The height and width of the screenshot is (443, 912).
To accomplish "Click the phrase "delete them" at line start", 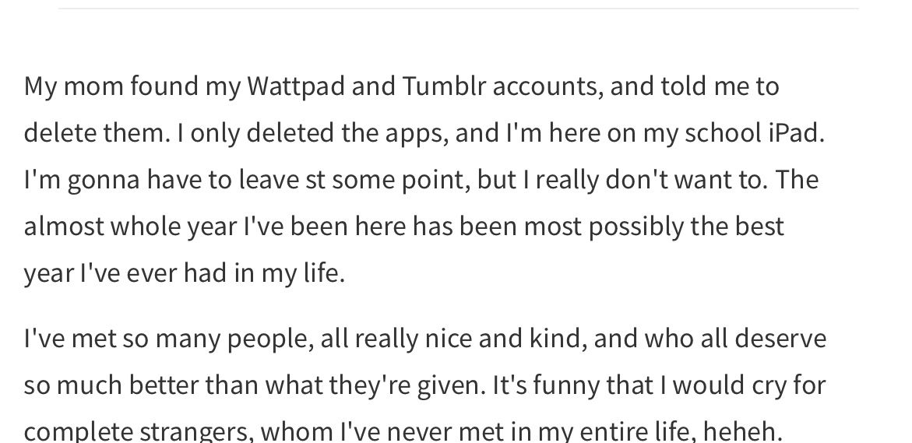I will [93, 132].
